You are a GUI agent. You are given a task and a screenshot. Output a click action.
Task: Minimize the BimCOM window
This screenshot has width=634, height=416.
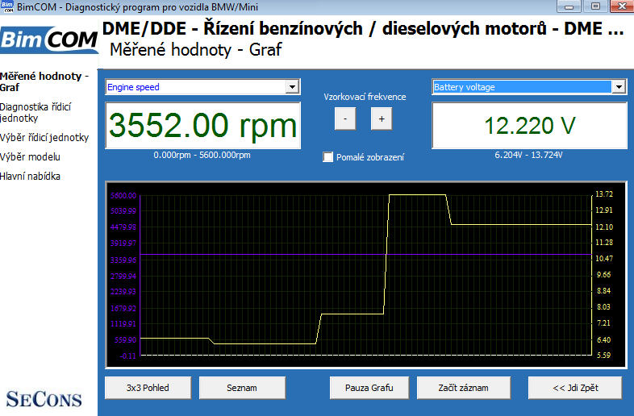click(569, 6)
